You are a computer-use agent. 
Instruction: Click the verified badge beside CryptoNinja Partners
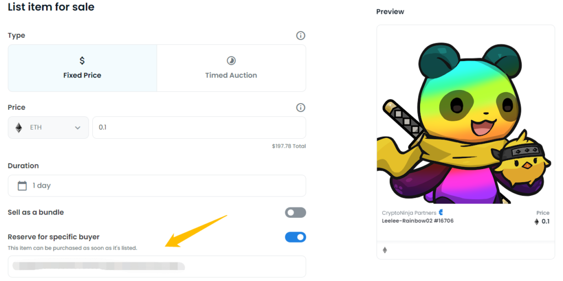coord(441,212)
